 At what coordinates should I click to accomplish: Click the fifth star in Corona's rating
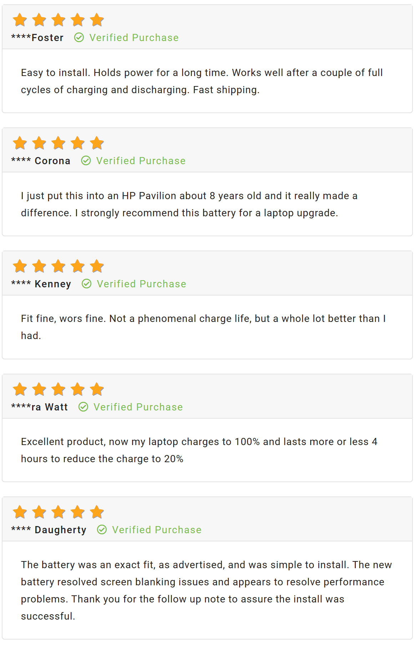[x=97, y=143]
